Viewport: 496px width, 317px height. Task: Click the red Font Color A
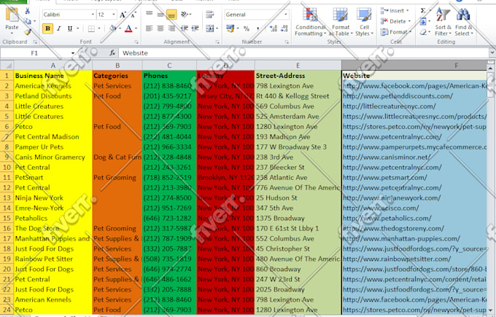tap(128, 28)
